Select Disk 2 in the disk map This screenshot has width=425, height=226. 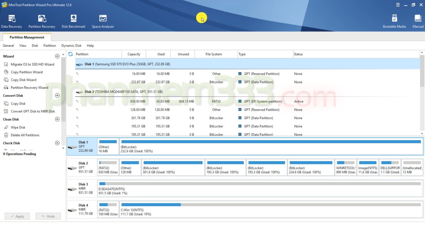click(82, 168)
